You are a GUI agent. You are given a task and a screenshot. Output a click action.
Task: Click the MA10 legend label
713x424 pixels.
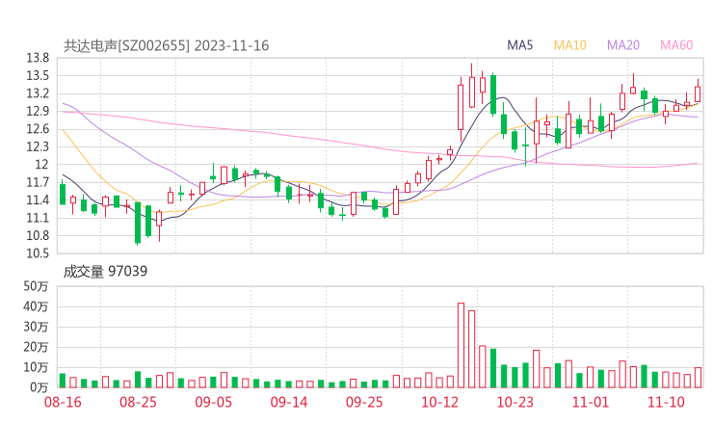[569, 45]
